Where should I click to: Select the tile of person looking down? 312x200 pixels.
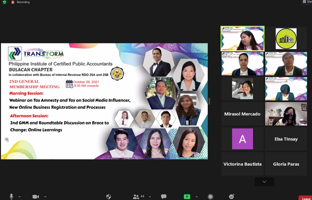[286, 89]
